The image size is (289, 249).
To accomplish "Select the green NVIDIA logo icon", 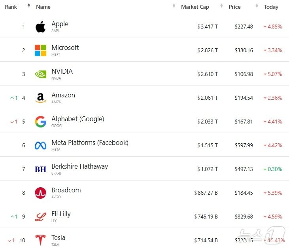I will click(40, 74).
